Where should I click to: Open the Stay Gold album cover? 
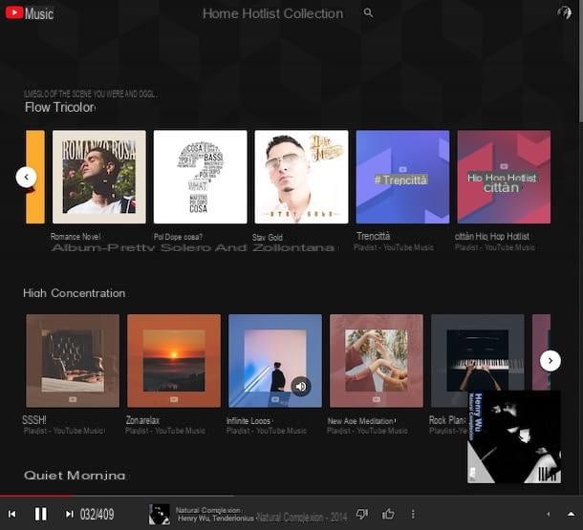[302, 177]
